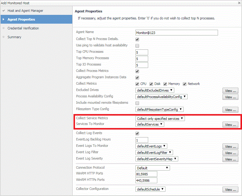
Task: Toggle Collect Top N Process Details checkbox
Action: (x=137, y=39)
